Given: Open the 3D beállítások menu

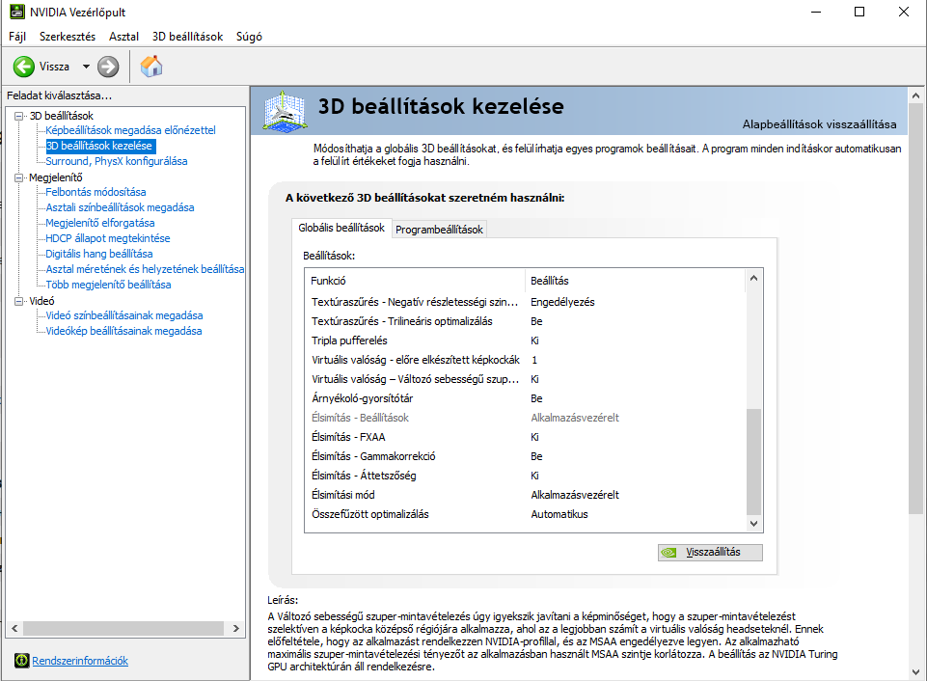Looking at the screenshot, I should pos(187,37).
